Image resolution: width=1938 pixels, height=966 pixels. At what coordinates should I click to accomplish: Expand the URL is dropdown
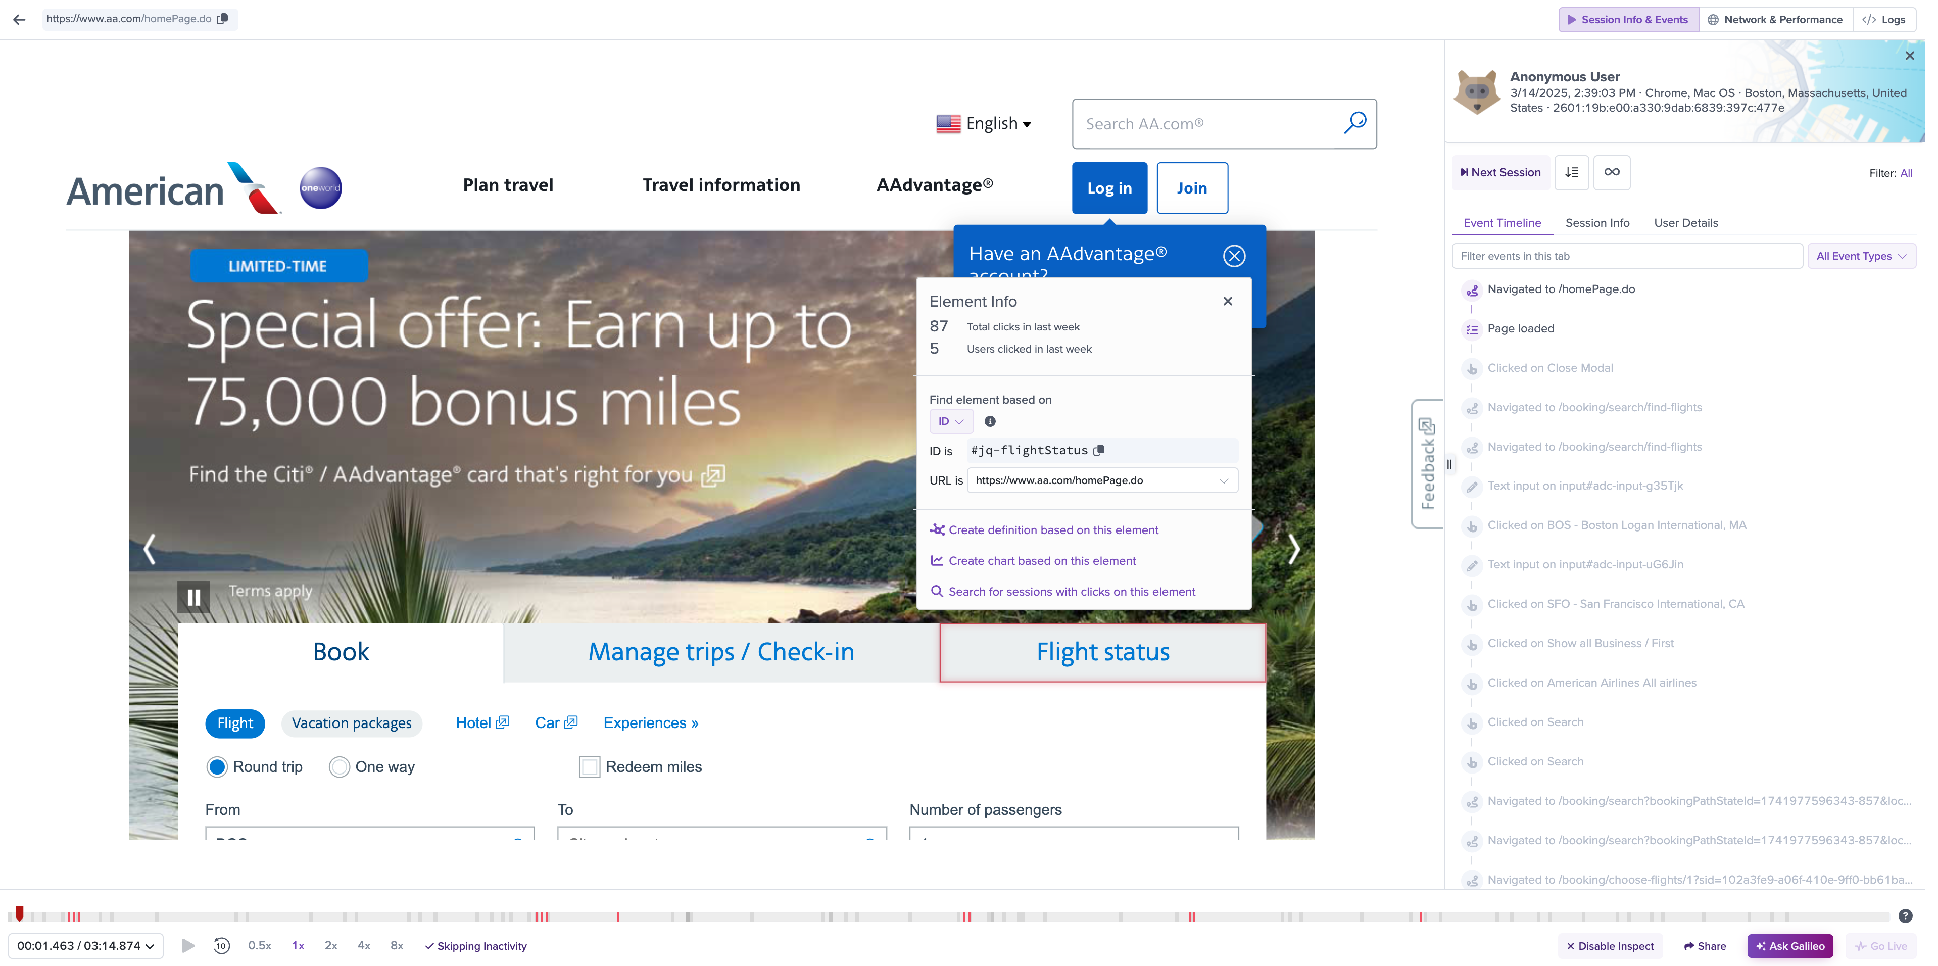[1102, 480]
